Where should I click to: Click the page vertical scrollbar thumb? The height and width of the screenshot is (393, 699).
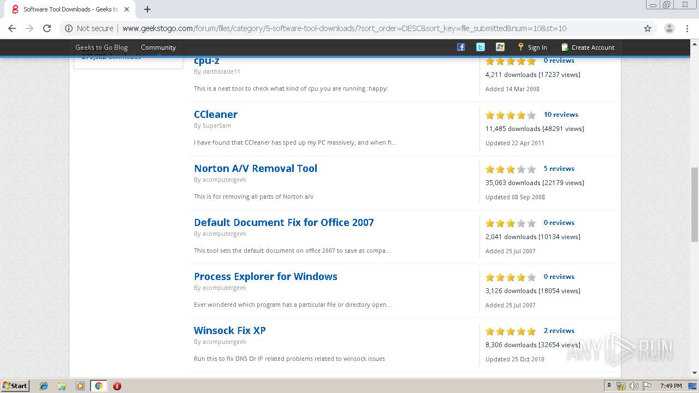[695, 204]
